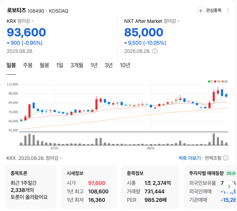Show the 1년 chart
The width and height of the screenshot is (237, 211).
click(94, 65)
